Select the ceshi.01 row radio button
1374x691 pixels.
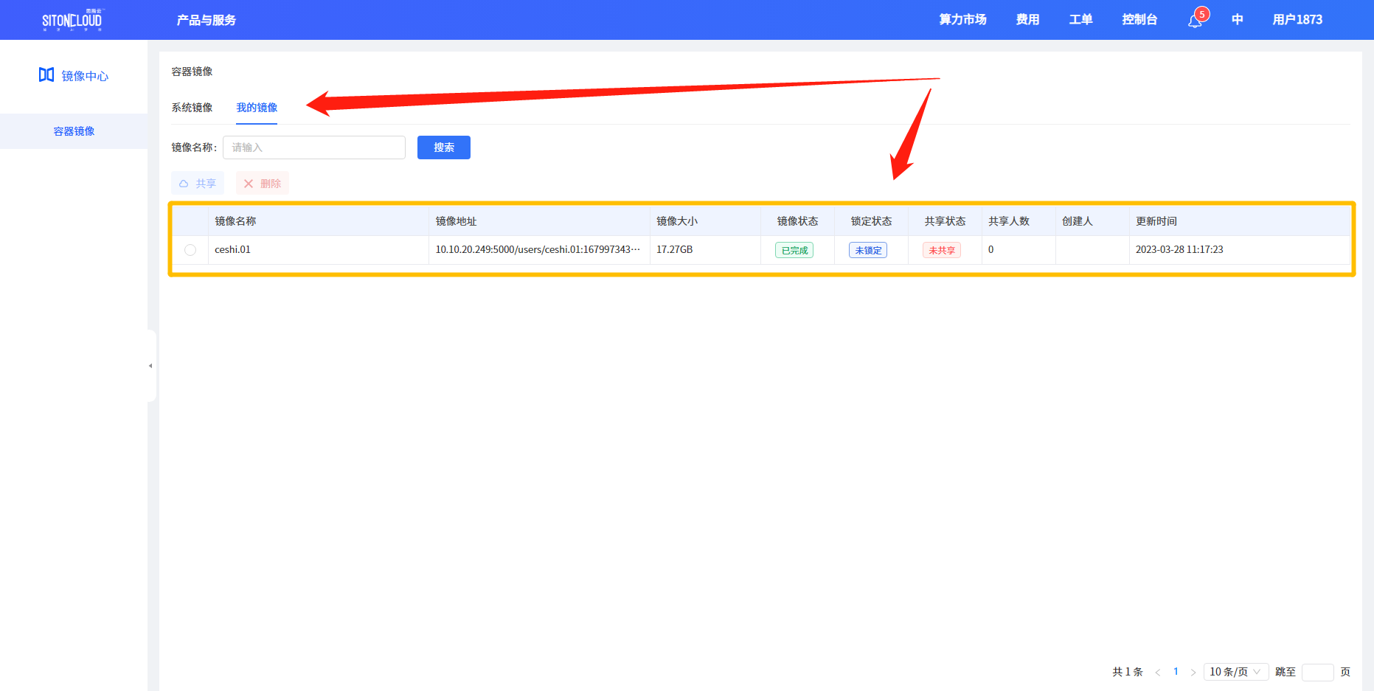[x=190, y=250]
